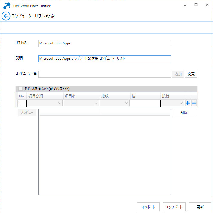Click the No column header
Image resolution: width=213 pixels, height=213 pixels.
pos(22,96)
